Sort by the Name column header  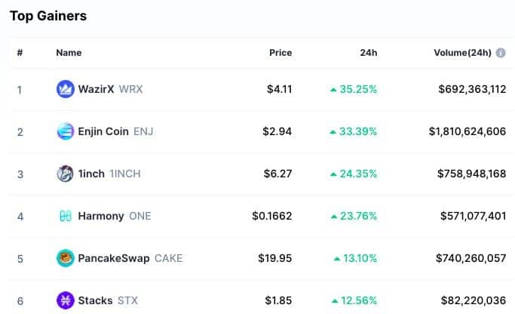coord(69,53)
